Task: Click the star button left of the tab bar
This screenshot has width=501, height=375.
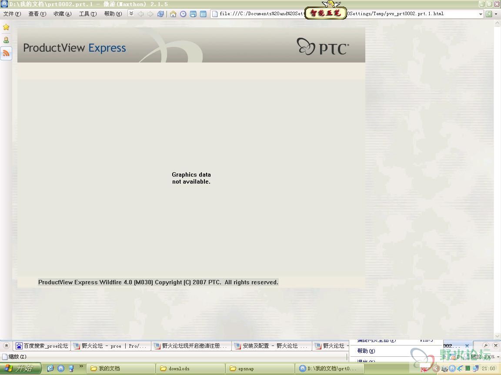Action: [x=7, y=345]
